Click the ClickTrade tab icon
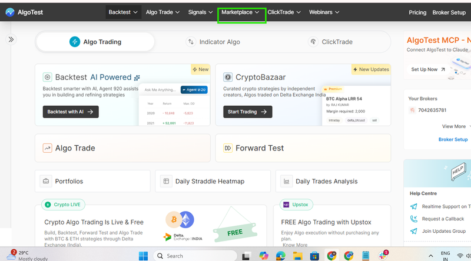The width and height of the screenshot is (471, 261). (x=313, y=42)
